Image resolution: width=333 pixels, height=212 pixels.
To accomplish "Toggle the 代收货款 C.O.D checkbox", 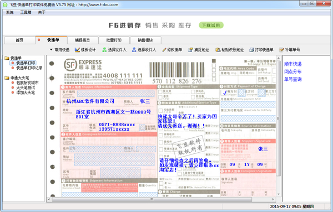I will click(160, 111).
